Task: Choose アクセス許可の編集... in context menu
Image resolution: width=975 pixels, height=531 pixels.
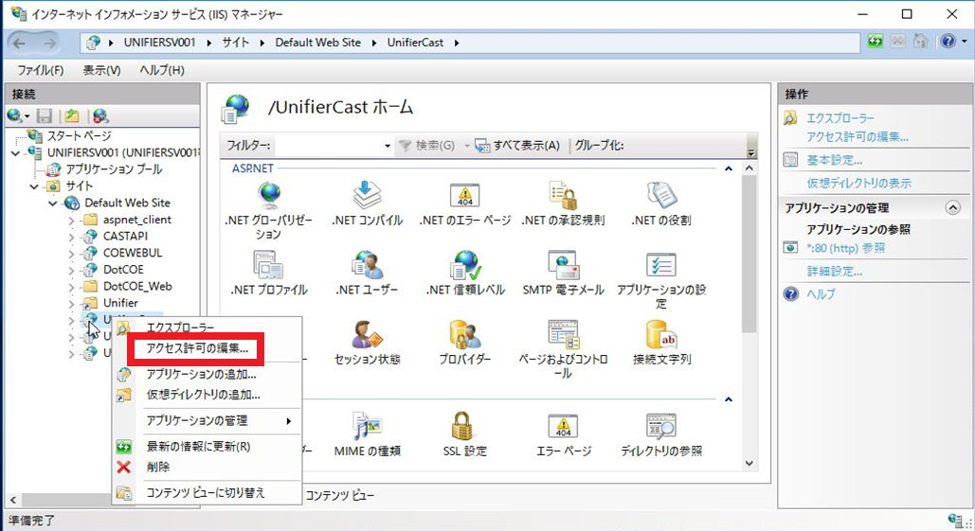Action: pyautogui.click(x=197, y=348)
